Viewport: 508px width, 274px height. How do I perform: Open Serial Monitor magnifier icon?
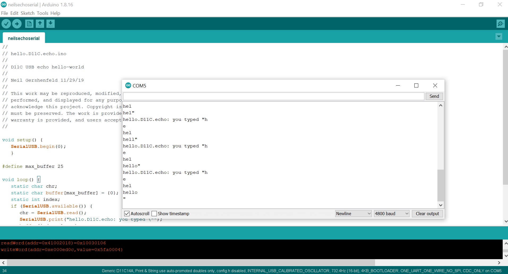point(501,24)
